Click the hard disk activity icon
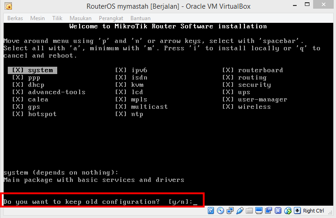Image resolution: width=336 pixels, height=218 pixels. (x=211, y=211)
